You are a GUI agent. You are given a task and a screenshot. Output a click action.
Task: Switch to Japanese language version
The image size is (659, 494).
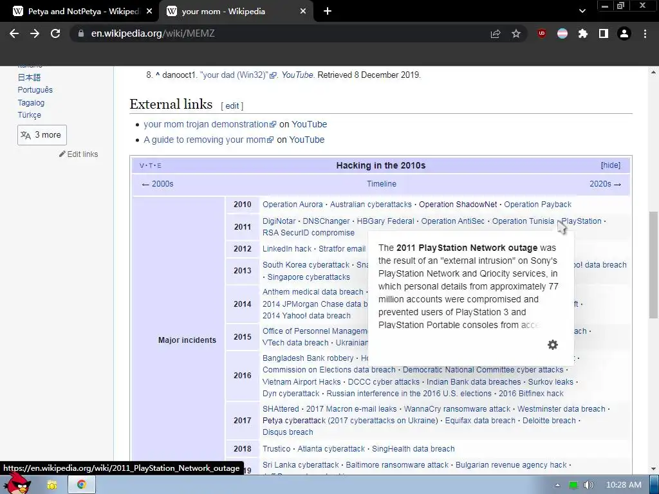(x=29, y=77)
